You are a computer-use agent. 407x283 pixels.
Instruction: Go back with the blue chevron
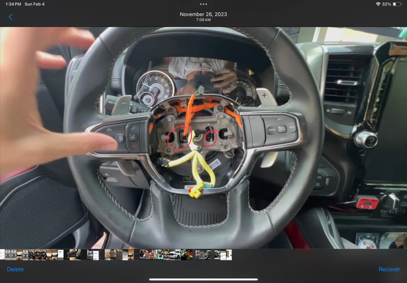click(x=10, y=17)
